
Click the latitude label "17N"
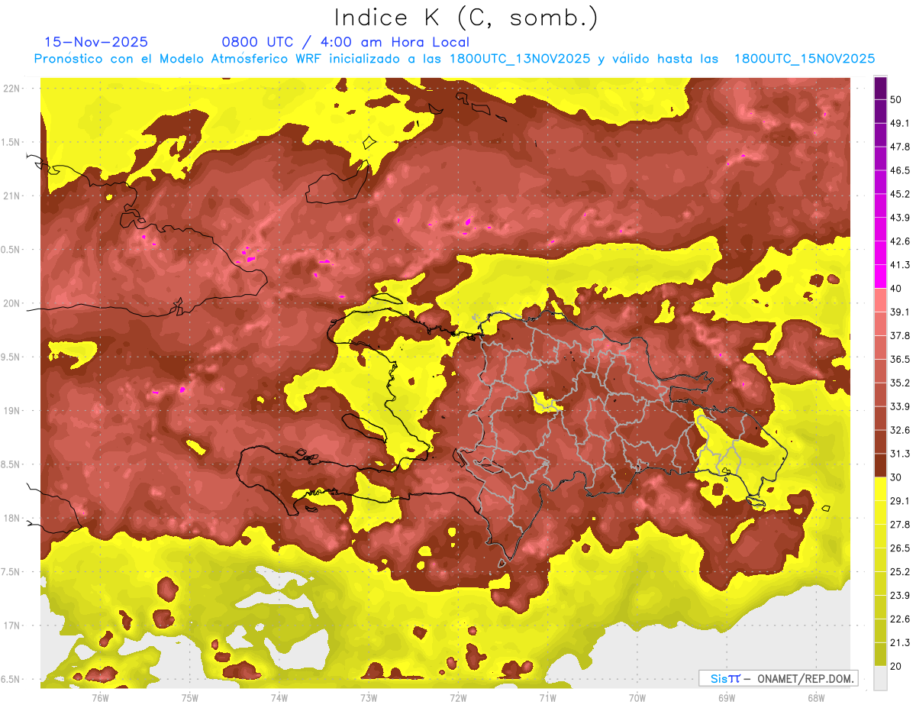pos(12,626)
